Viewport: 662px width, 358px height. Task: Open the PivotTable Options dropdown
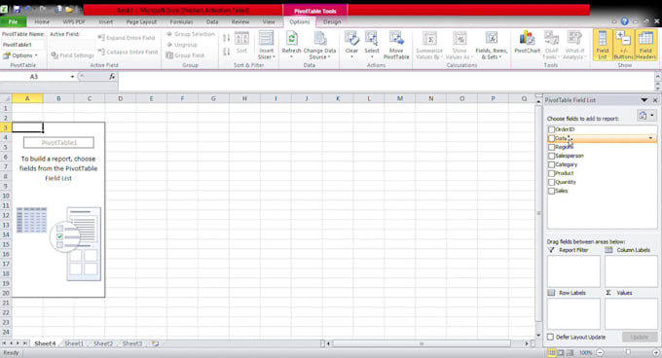20,55
